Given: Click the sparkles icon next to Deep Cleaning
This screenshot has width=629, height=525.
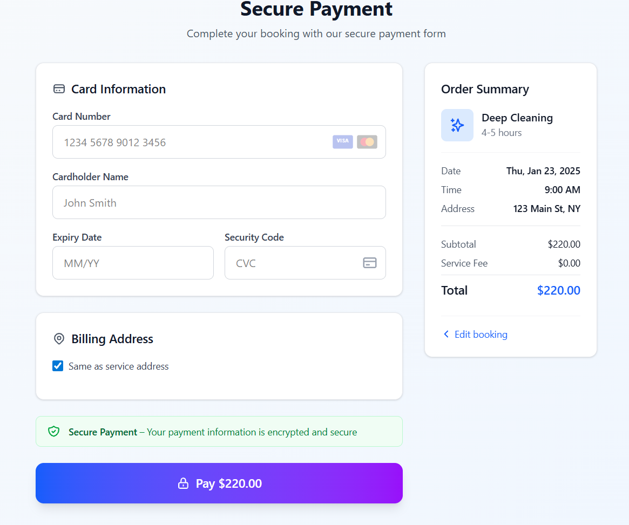Looking at the screenshot, I should [457, 125].
